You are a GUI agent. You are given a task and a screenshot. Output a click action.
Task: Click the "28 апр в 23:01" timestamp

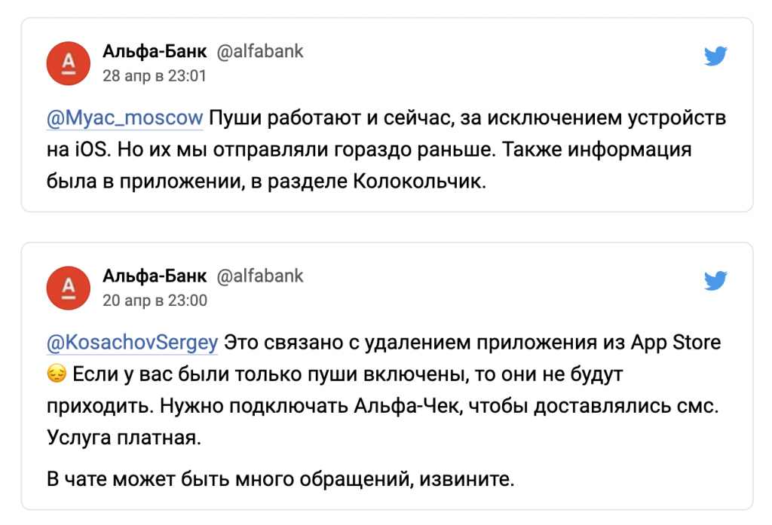click(x=155, y=76)
